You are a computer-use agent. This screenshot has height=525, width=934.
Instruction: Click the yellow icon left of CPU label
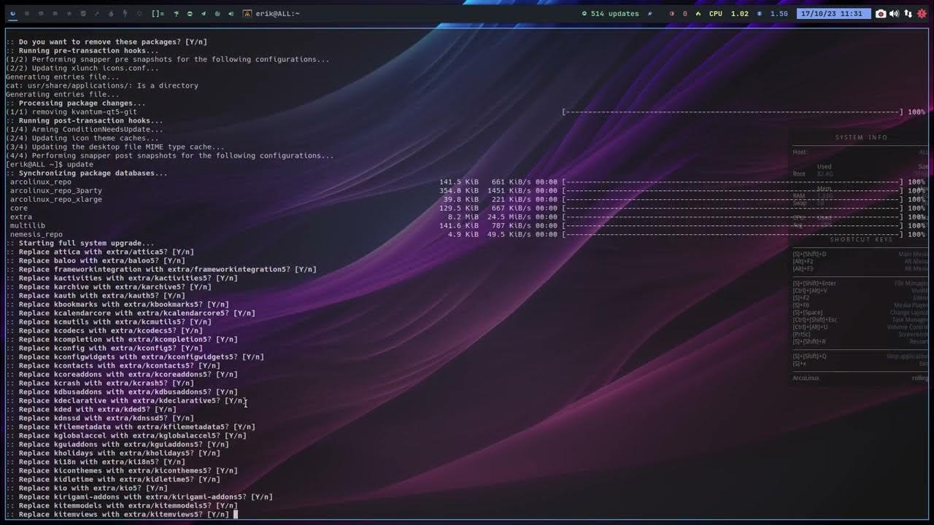(698, 13)
